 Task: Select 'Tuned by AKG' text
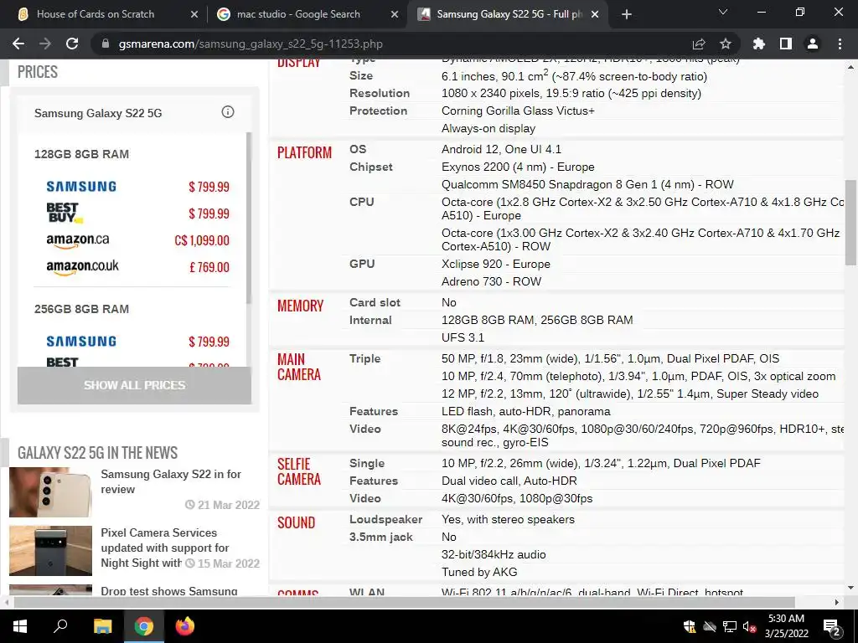coord(479,572)
